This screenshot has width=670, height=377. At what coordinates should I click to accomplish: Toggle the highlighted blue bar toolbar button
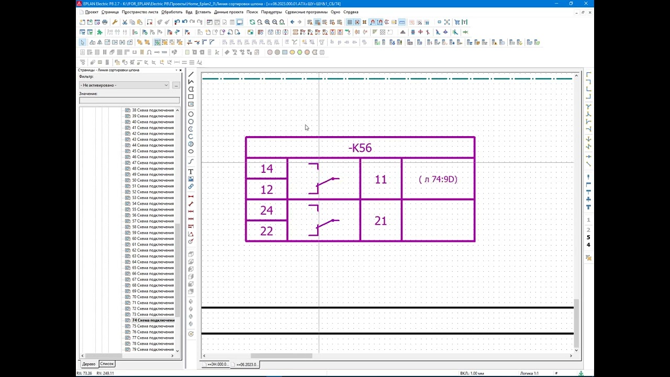[x=401, y=22]
